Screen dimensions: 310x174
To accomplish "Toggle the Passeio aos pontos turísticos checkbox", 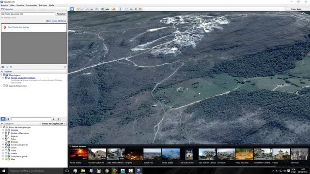I will tap(6, 78).
